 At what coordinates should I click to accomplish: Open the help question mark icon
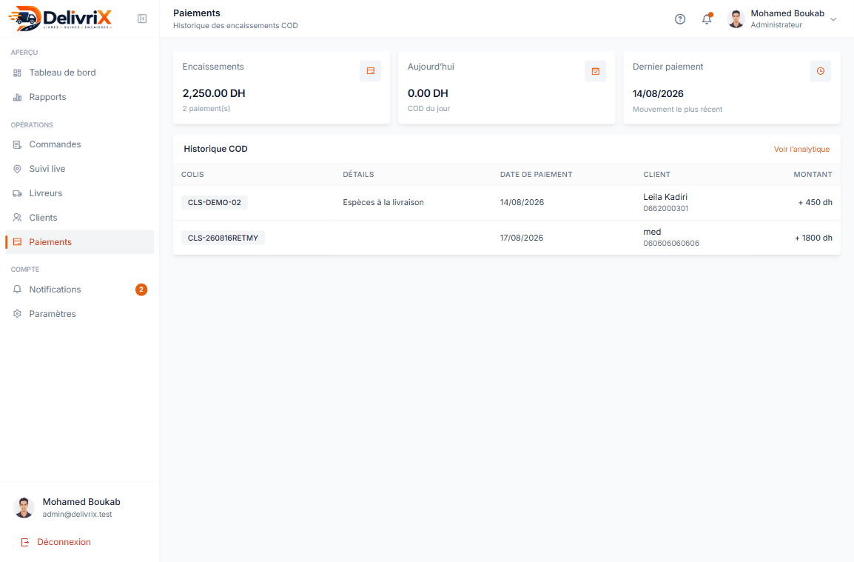pos(679,19)
